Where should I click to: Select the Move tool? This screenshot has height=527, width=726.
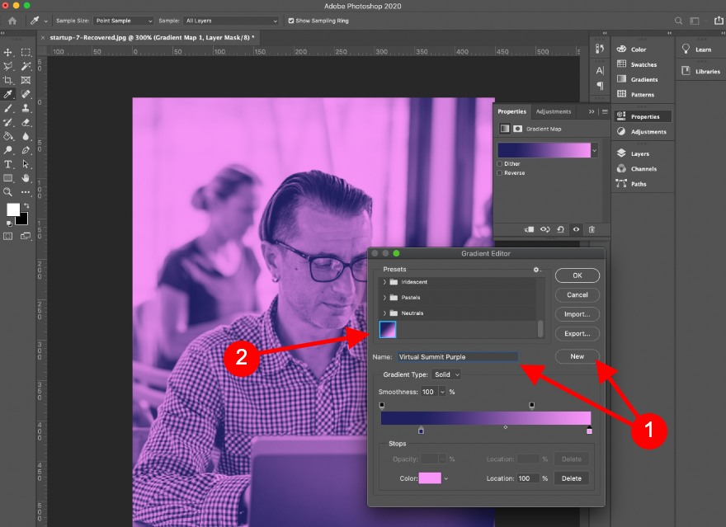(x=8, y=53)
